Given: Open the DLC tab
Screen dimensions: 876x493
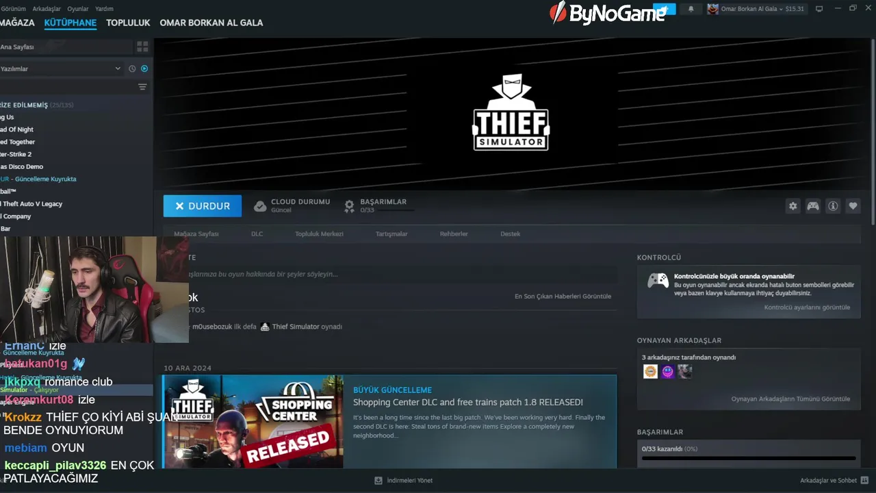Looking at the screenshot, I should (x=257, y=233).
